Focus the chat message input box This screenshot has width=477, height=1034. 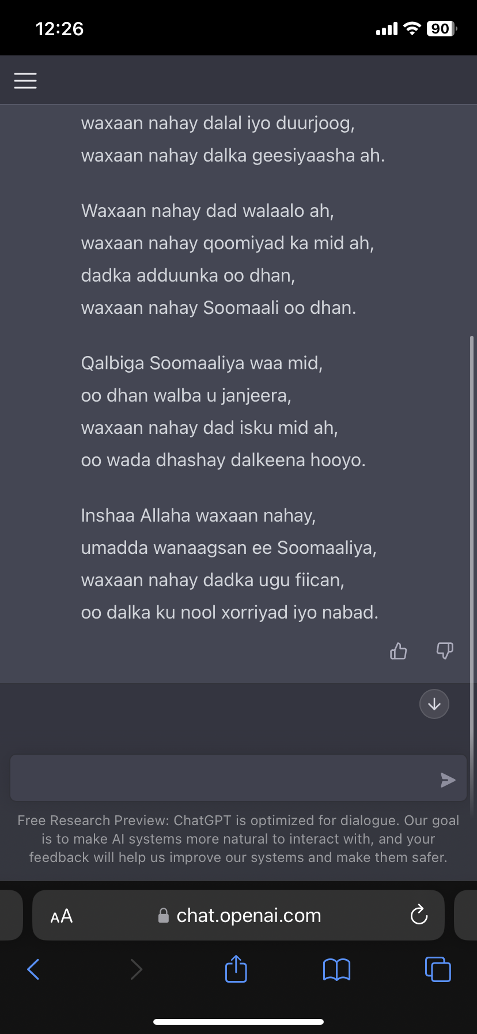pos(225,778)
